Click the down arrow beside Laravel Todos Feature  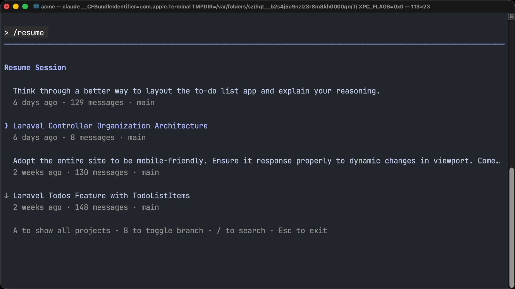pyautogui.click(x=6, y=196)
